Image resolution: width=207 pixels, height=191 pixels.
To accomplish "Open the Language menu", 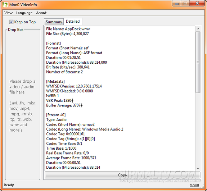I will point(24,13).
